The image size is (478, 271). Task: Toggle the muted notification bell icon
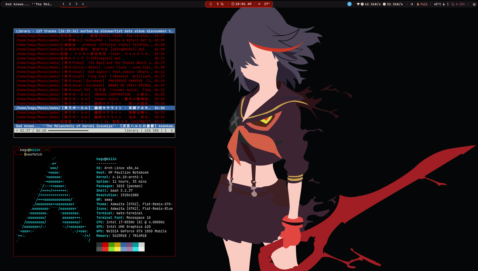pyautogui.click(x=222, y=4)
